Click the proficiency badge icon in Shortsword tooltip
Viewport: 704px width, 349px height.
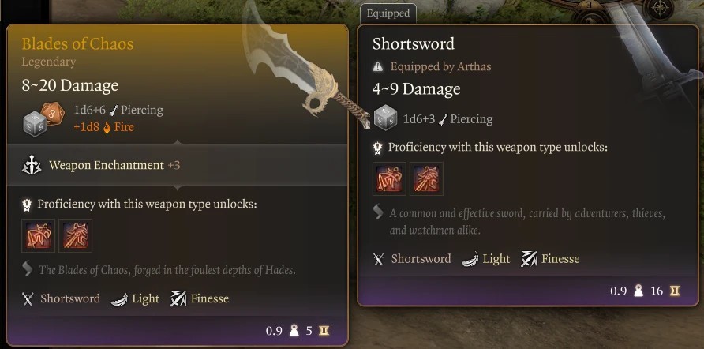click(378, 148)
